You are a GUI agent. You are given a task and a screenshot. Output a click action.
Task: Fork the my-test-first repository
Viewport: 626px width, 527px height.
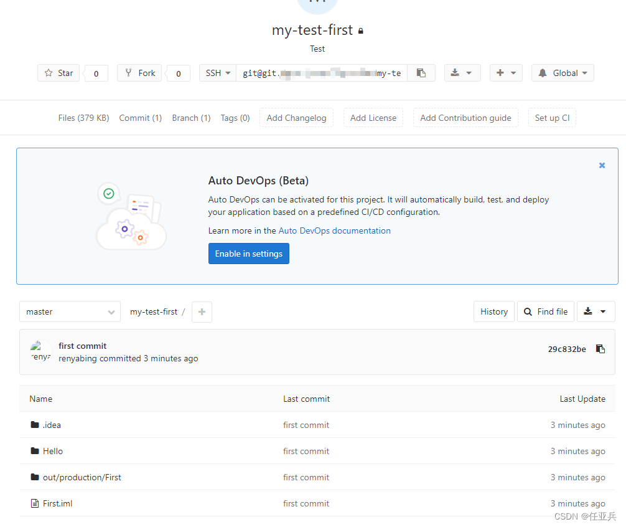coord(139,73)
